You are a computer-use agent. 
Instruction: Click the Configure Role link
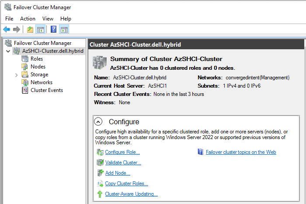[x=122, y=152]
